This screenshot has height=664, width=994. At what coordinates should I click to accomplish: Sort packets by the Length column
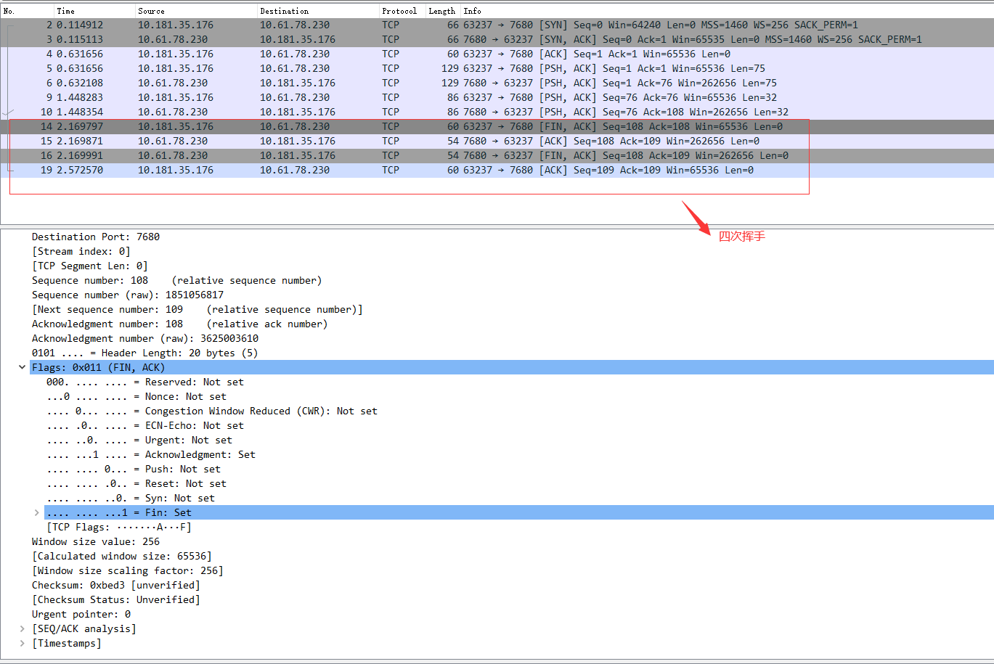[441, 10]
